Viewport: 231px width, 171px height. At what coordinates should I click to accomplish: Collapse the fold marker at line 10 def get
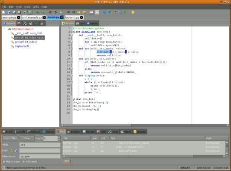72,59
